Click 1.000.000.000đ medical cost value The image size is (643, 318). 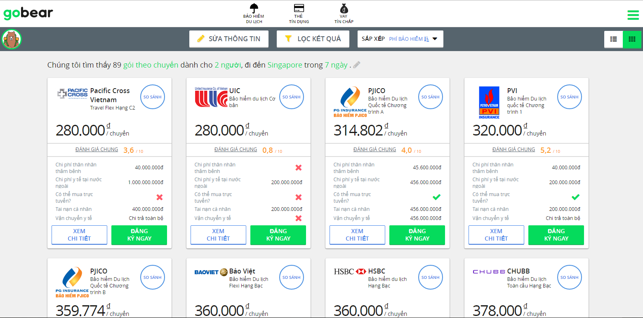tap(146, 182)
